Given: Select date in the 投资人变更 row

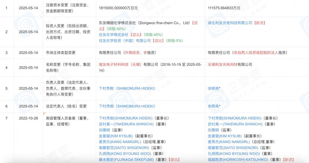Looking at the screenshot, I should click(28, 32).
